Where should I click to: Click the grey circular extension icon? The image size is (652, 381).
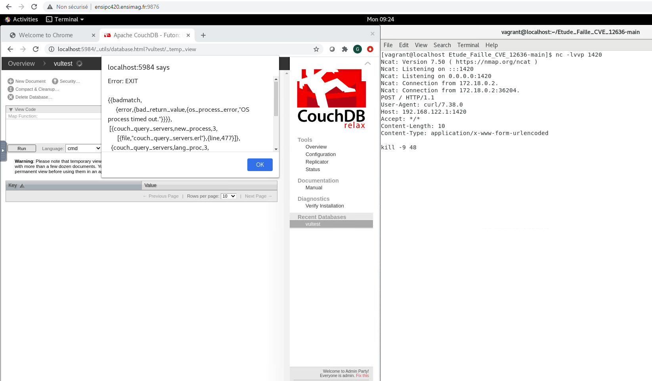(332, 49)
